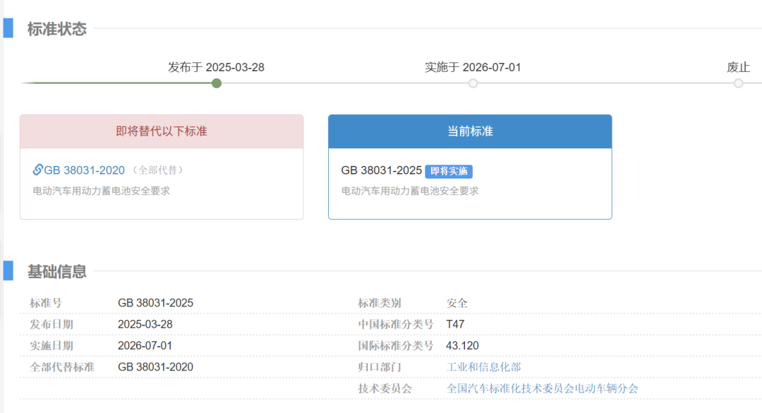
Task: Click the 当前标准 blue card header
Action: 470,131
